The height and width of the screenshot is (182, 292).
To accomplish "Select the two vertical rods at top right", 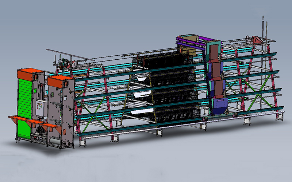I will point(265,27).
